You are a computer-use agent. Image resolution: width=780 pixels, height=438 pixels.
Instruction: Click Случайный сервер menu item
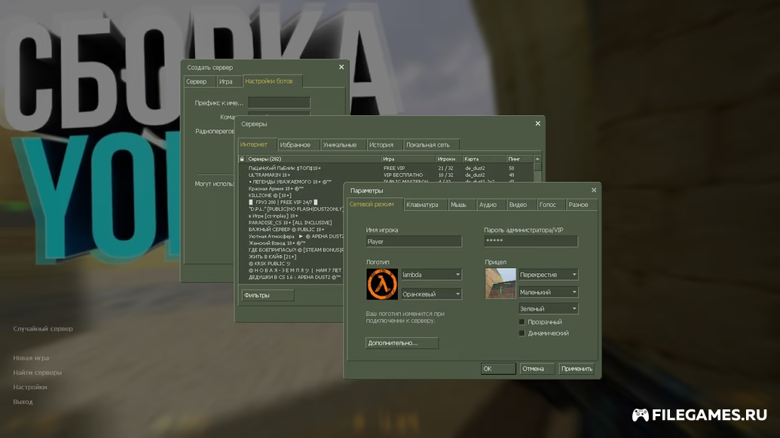tap(43, 328)
